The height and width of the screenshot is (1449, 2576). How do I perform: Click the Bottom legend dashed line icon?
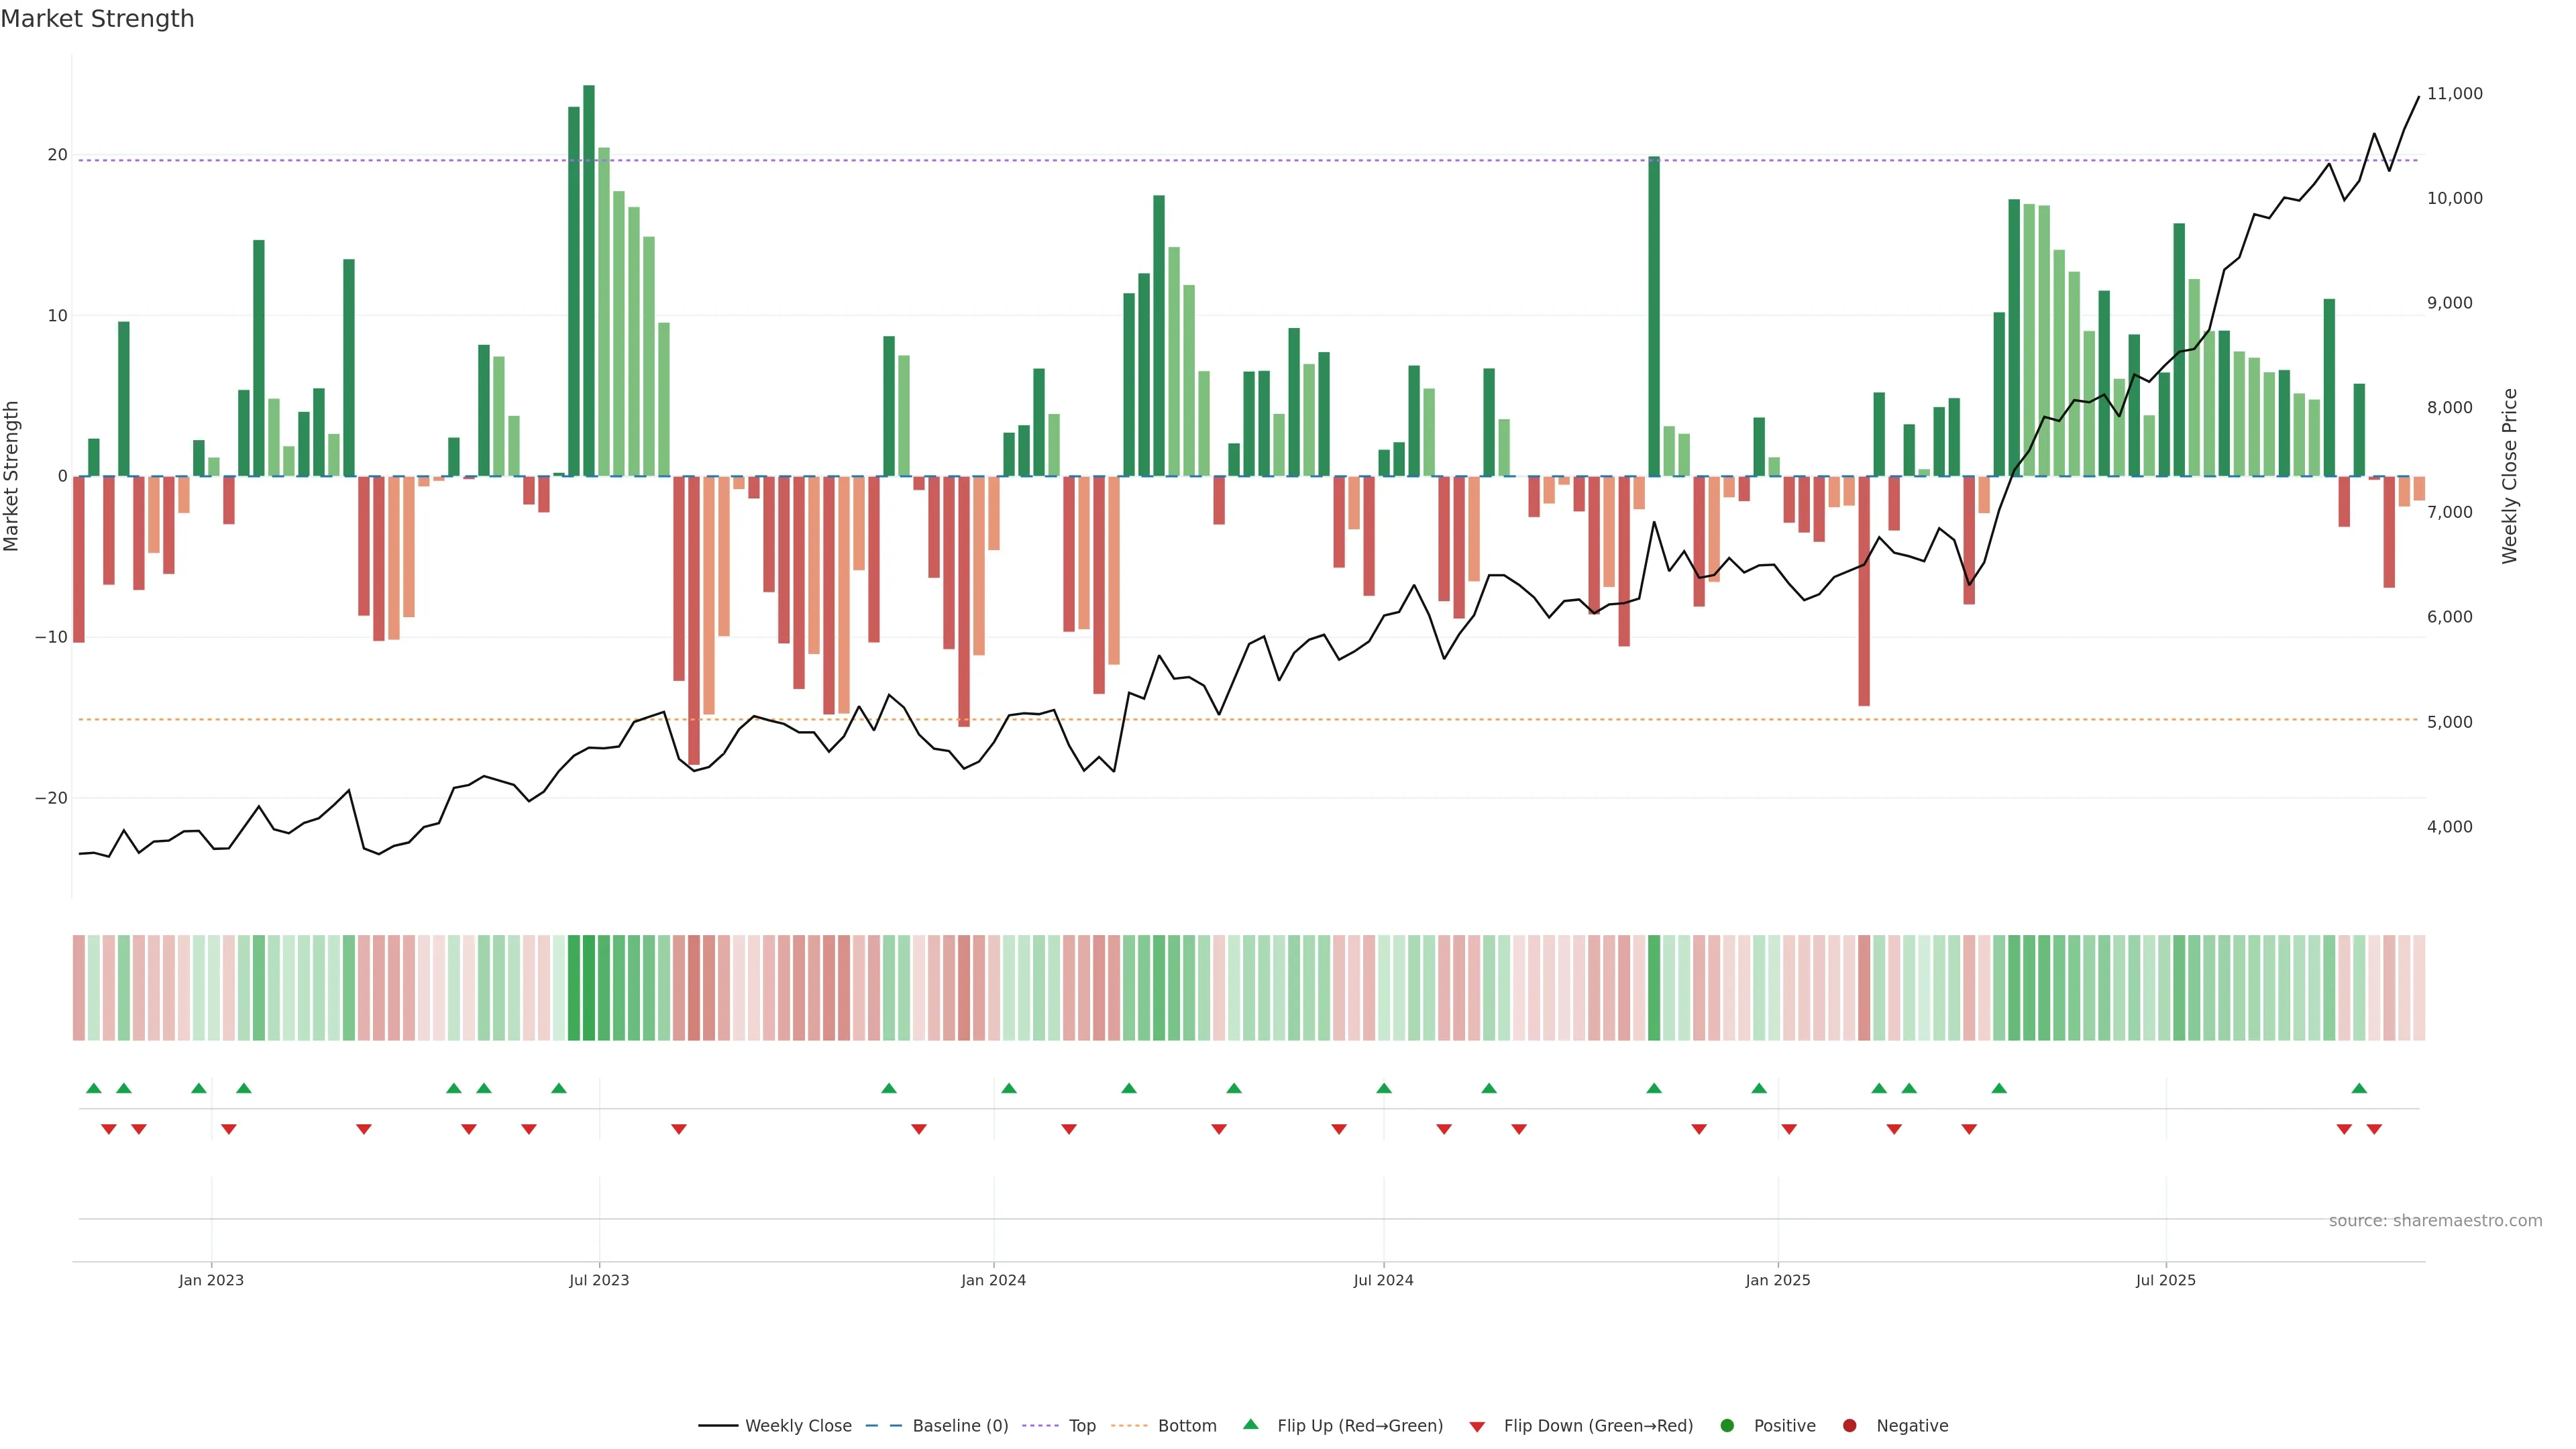(x=1129, y=1425)
